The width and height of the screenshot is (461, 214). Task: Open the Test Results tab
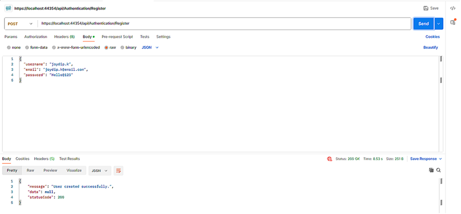click(x=70, y=159)
